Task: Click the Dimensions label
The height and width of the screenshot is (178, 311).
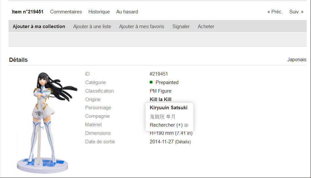Action: pyautogui.click(x=98, y=133)
